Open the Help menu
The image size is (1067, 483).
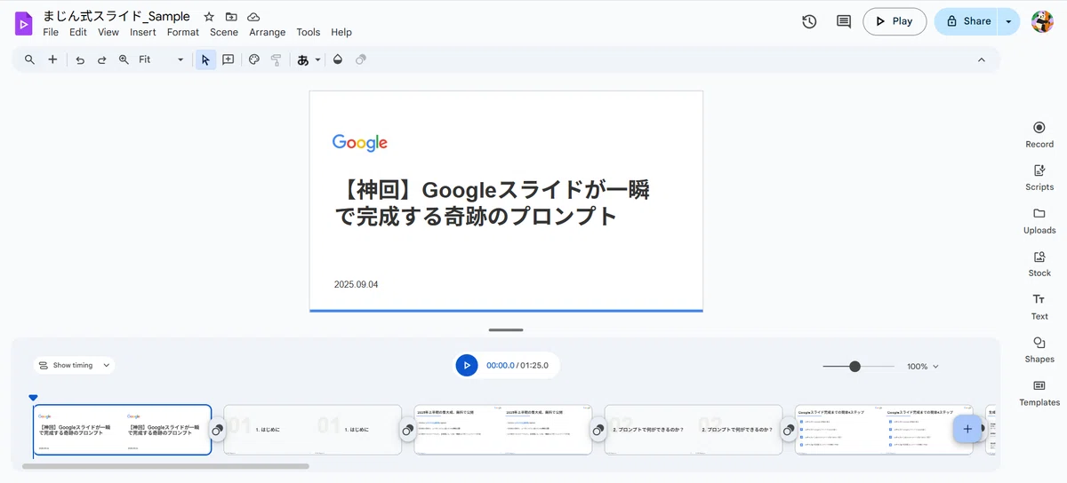point(341,32)
